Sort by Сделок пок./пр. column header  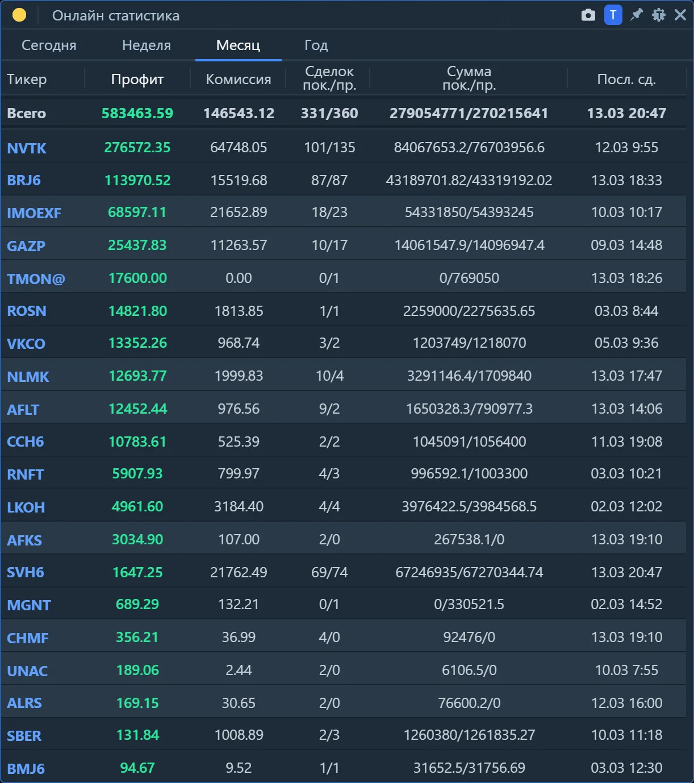click(329, 78)
